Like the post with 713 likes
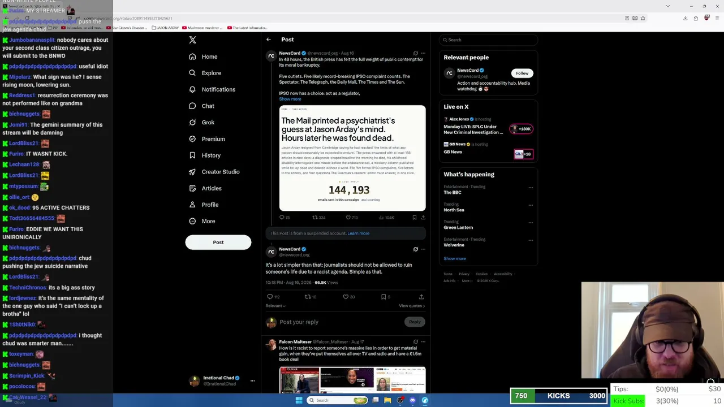 [352, 217]
